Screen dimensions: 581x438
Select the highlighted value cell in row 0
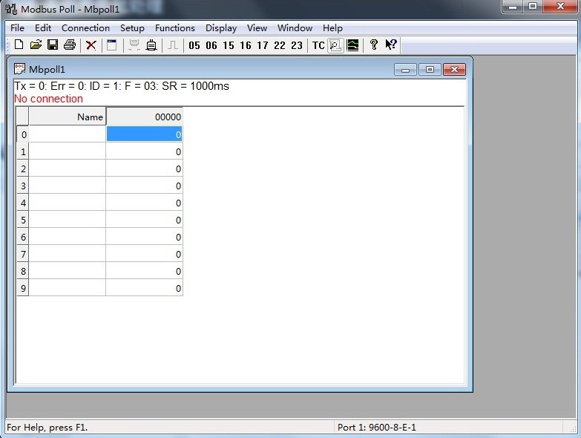tap(144, 134)
